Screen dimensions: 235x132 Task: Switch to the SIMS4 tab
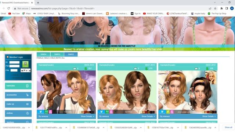click(43, 54)
